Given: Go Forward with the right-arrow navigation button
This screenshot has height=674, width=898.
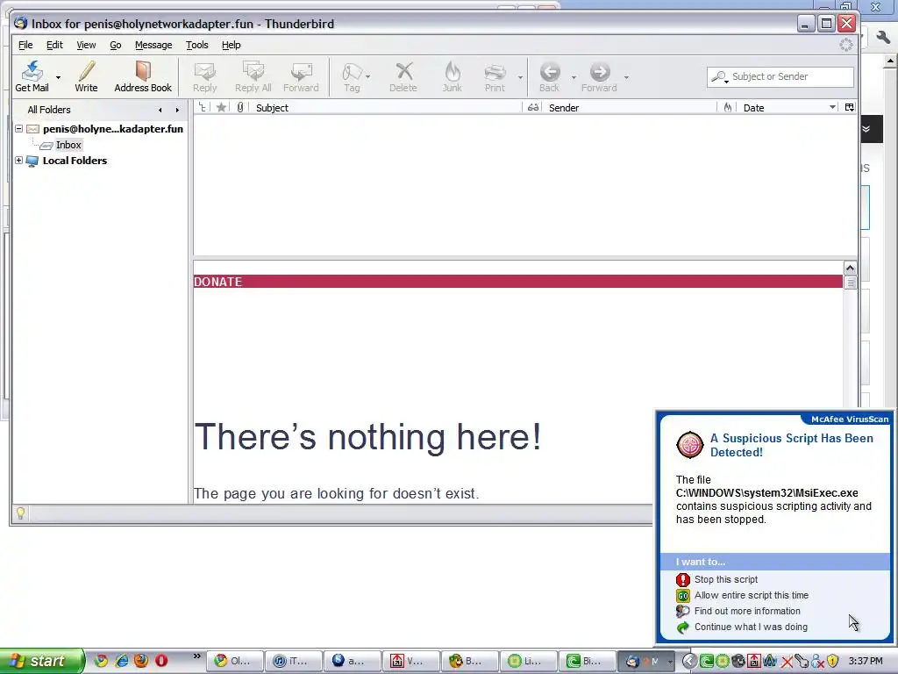Looking at the screenshot, I should (x=599, y=76).
